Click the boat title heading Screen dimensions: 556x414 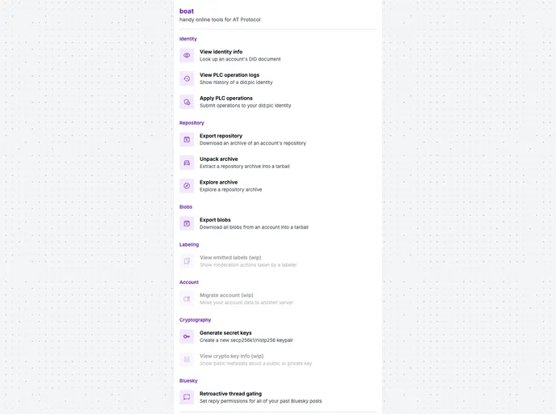tap(187, 11)
